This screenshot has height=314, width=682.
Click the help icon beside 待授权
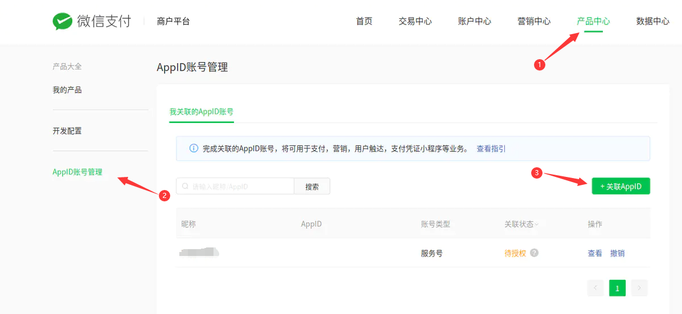tap(534, 253)
